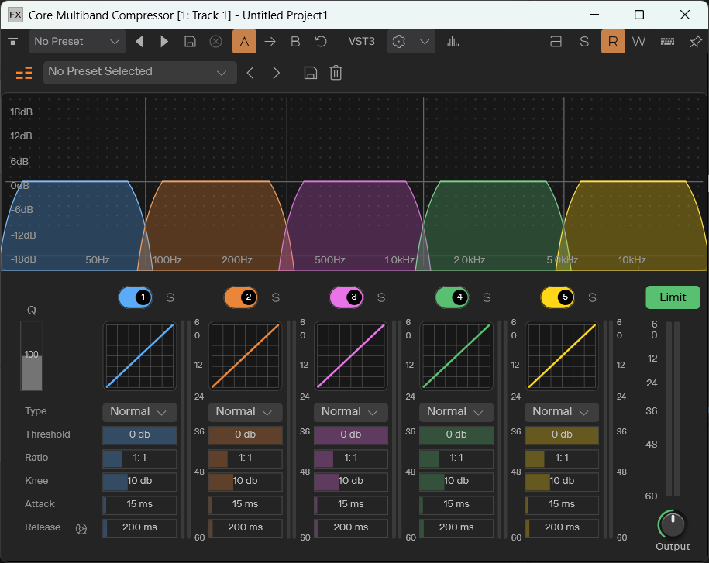Expand the arrow next to gear icon
The image size is (709, 563).
tap(424, 42)
